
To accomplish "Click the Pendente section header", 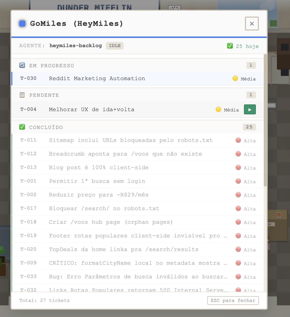I will pyautogui.click(x=137, y=95).
